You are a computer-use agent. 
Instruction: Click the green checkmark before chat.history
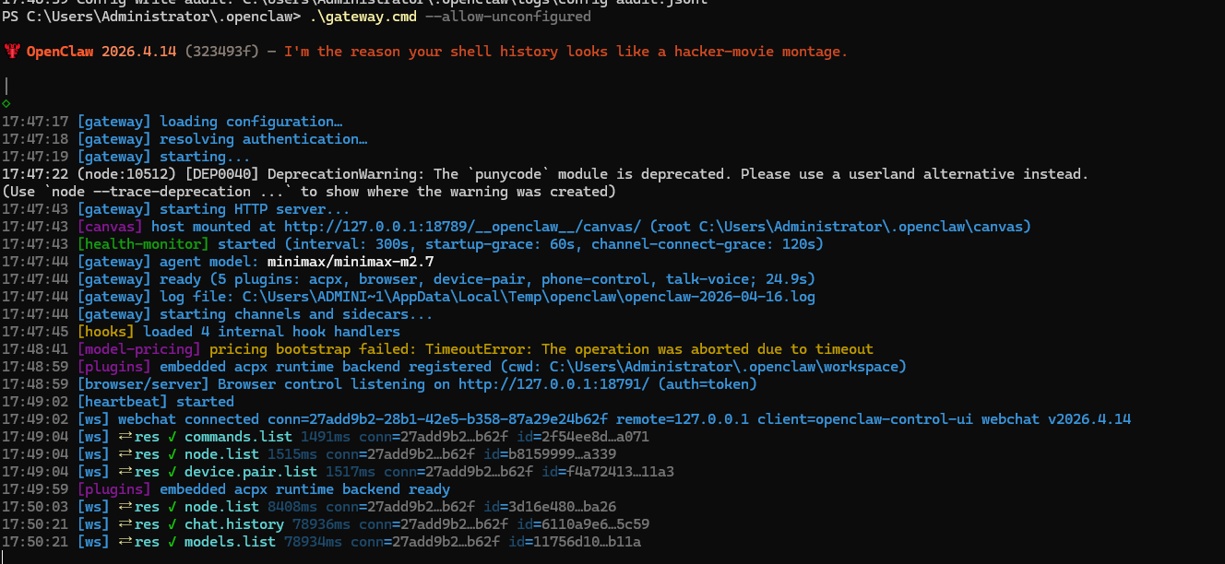pos(172,524)
